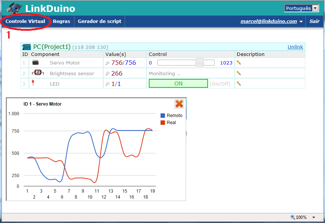Viewport: 325px width, 223px height.
Task: Turn off the LED using the ON toggle
Action: (178, 83)
